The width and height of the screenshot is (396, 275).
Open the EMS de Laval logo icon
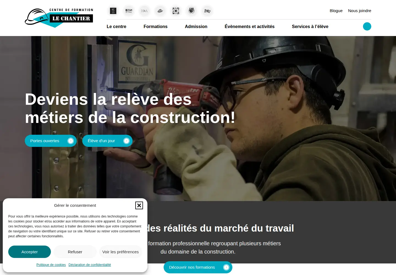(129, 11)
